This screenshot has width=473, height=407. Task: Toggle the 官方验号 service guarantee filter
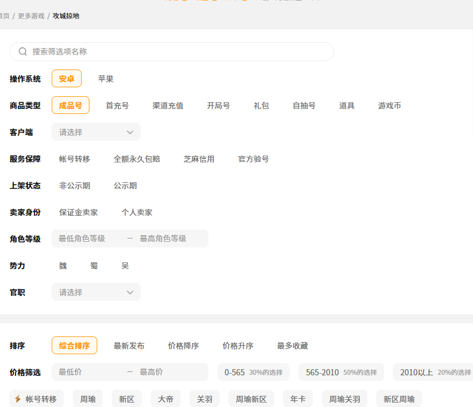pos(253,159)
